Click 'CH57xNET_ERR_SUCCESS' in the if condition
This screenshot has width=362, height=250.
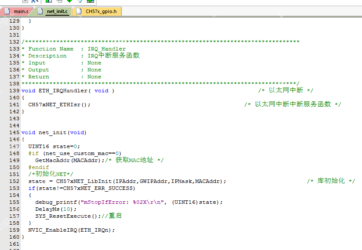point(98,188)
